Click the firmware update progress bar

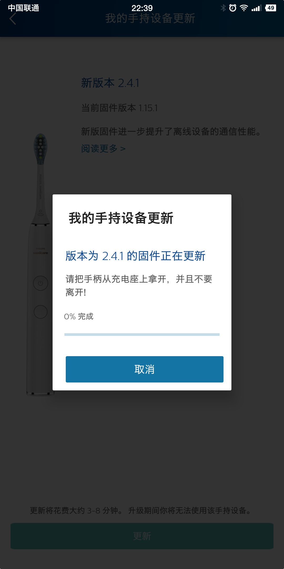[x=142, y=335]
